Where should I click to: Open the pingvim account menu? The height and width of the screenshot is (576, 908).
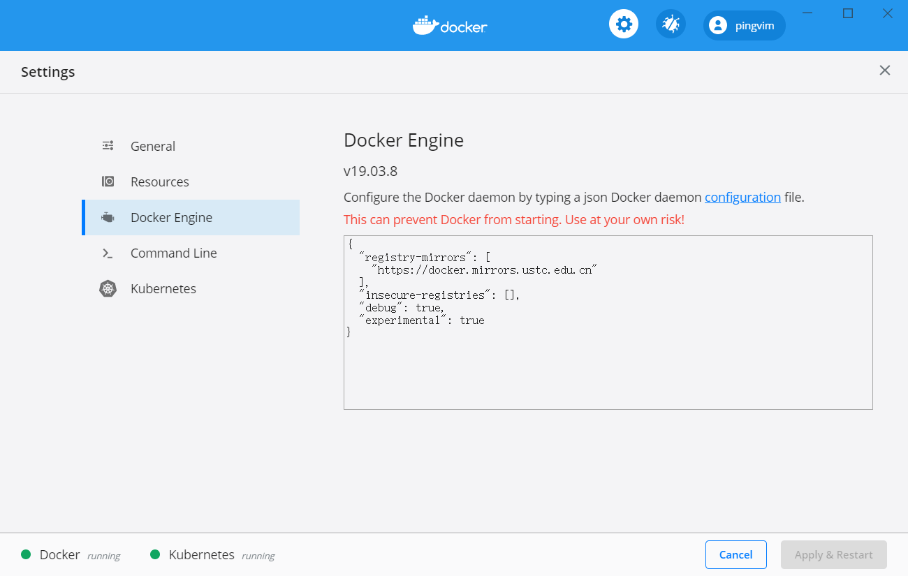pyautogui.click(x=744, y=25)
